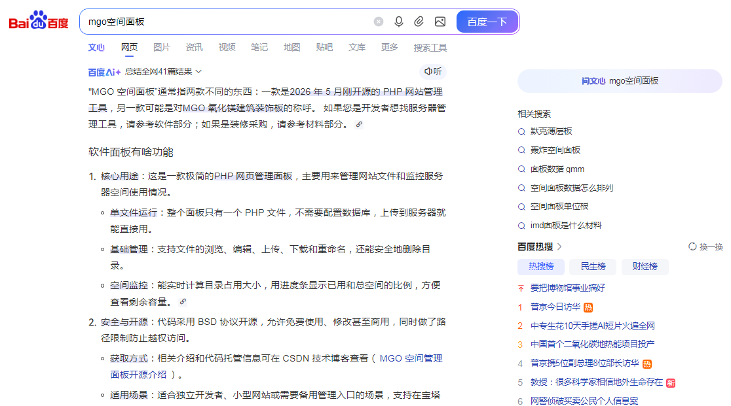Viewport: 731px width, 406px height.
Task: Search related term 空间面板单位根
Action: click(559, 207)
